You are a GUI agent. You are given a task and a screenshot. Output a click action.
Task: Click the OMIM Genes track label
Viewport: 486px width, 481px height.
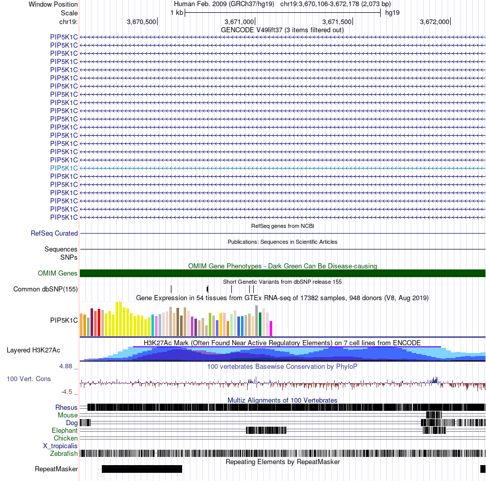coord(57,274)
